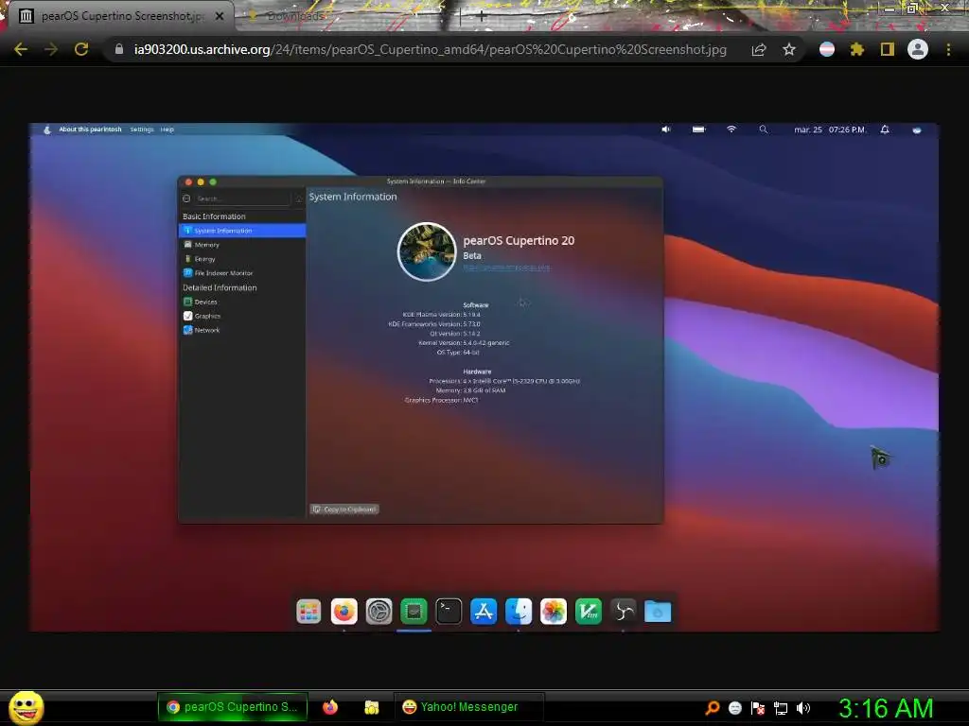Open a new tab with the plus button
This screenshot has width=969, height=726.
pyautogui.click(x=482, y=17)
